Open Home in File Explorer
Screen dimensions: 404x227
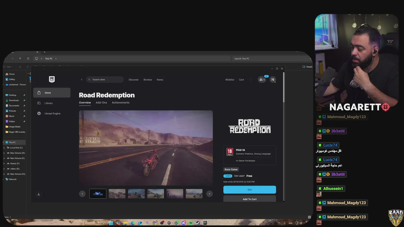(10, 74)
